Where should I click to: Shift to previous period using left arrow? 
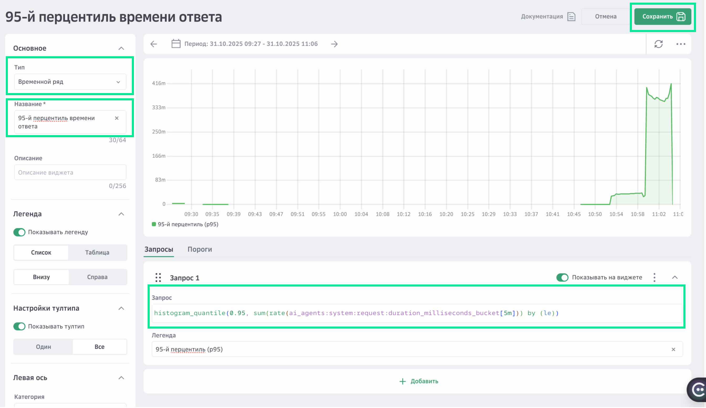pyautogui.click(x=154, y=44)
